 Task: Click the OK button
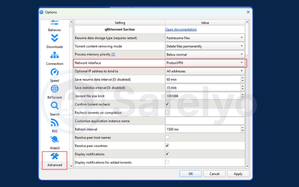[191, 174]
